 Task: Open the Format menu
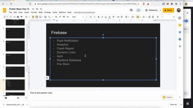click(34, 12)
